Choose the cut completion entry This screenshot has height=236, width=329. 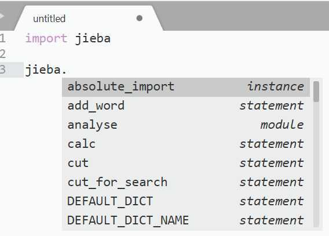[186, 164]
